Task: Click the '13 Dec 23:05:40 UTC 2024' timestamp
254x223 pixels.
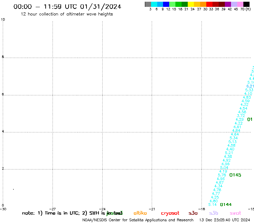Action: point(224,220)
